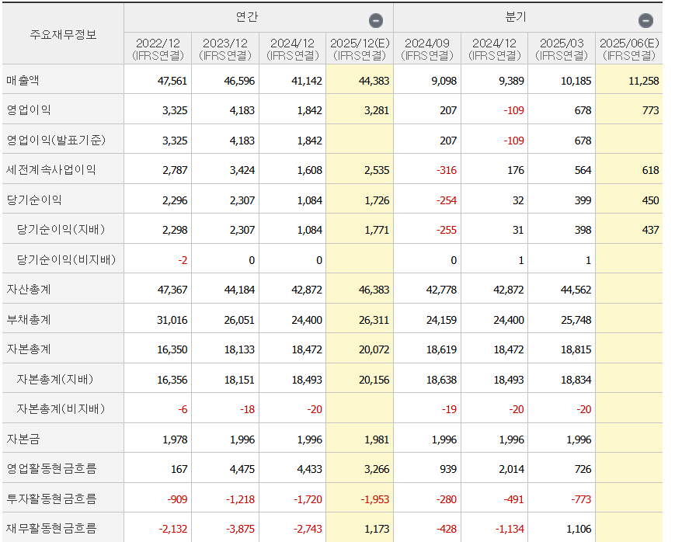
Task: Click the 연간 column group header
Action: (x=247, y=17)
